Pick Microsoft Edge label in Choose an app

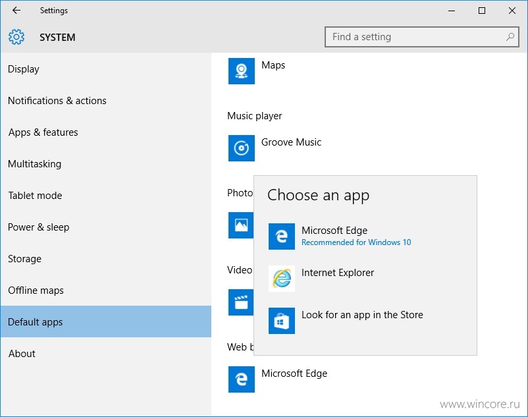(x=334, y=231)
